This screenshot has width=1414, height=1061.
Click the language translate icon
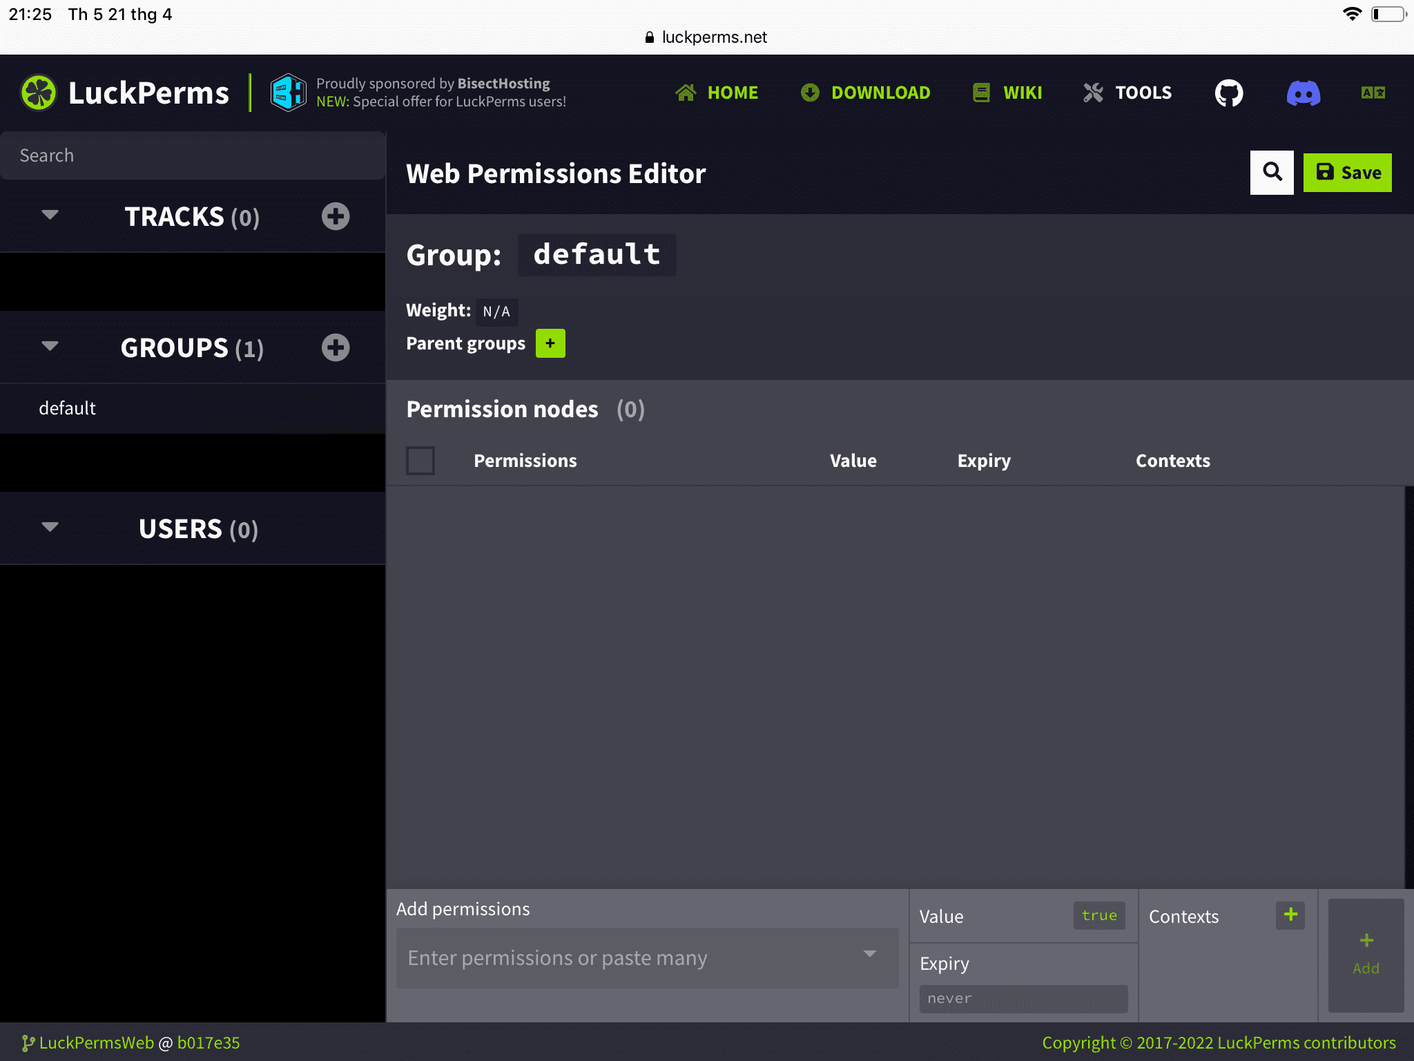1373,93
